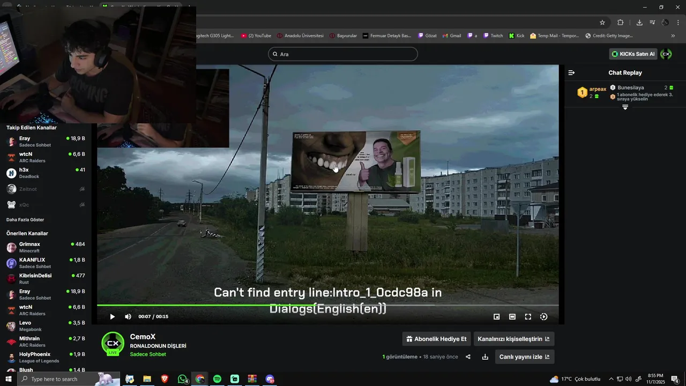Open the weather widget in taskbar
This screenshot has width=686, height=386.
(575, 379)
